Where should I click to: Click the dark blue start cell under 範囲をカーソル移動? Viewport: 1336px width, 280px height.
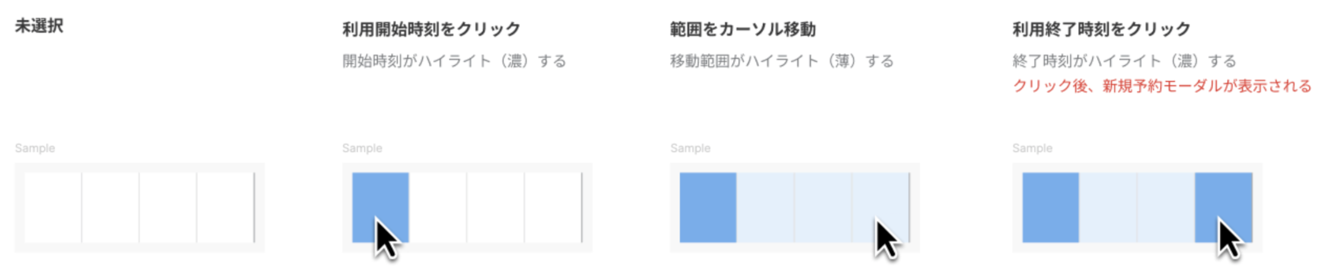tap(708, 208)
